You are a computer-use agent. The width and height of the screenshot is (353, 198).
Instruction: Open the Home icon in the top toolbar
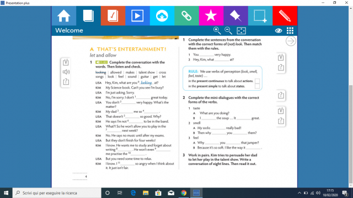64,16
